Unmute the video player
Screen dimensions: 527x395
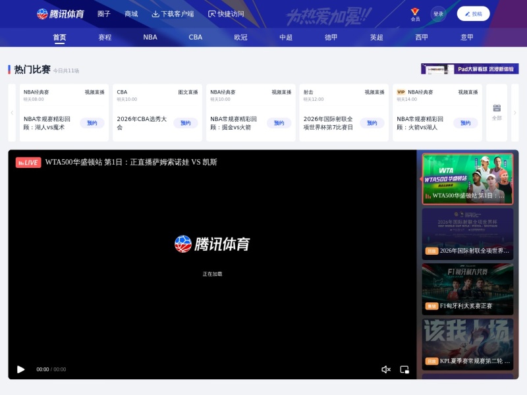[x=386, y=369]
